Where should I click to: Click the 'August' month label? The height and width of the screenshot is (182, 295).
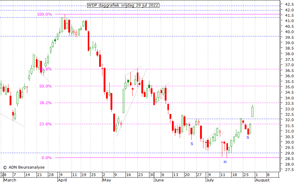tap(262, 180)
